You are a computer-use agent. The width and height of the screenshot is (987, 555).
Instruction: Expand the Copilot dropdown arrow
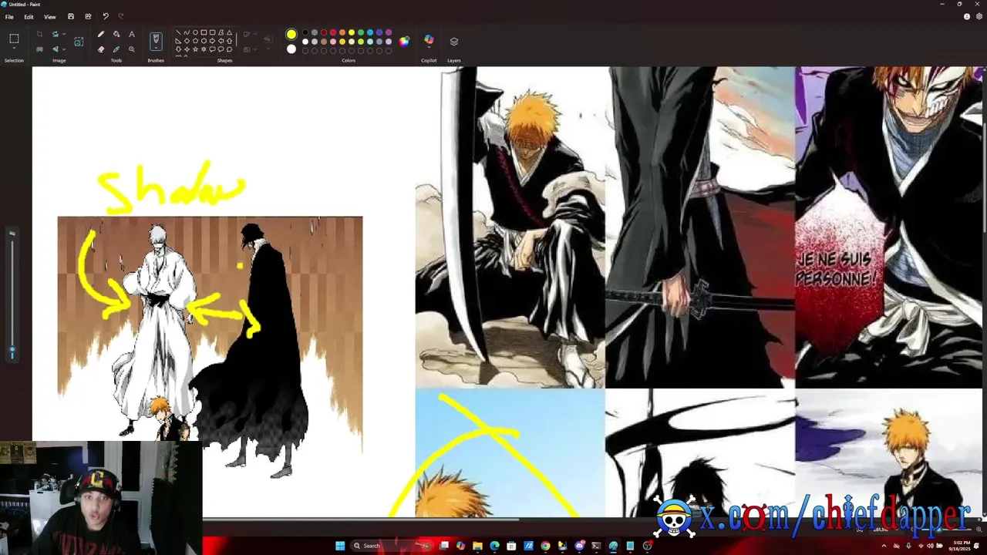point(429,47)
